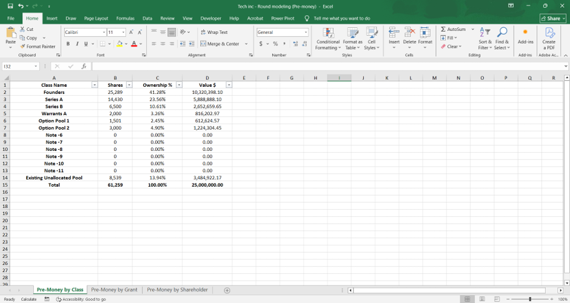Click the Save icon in title bar
Viewport: 570px width, 303px height.
click(10, 6)
